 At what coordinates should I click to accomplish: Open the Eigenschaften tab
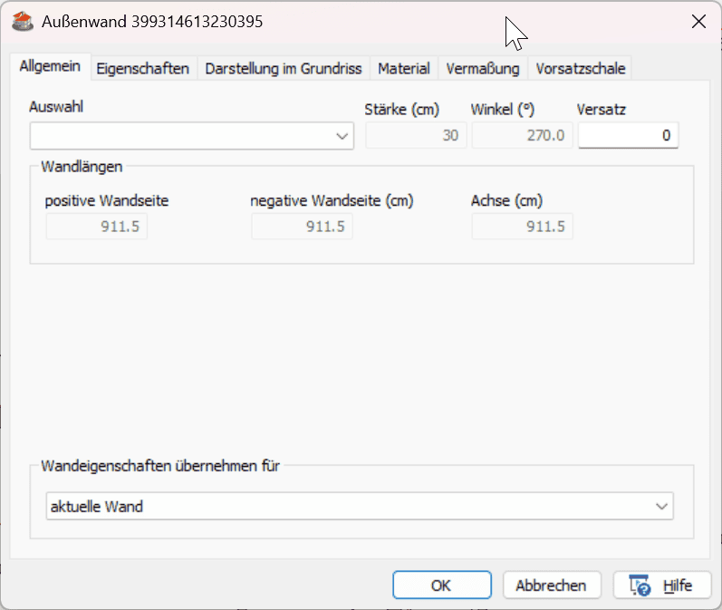click(x=143, y=69)
